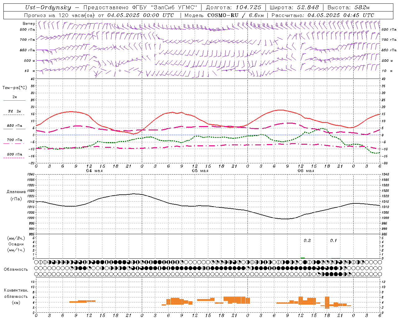Click the 'Td 2м' dew point legend entry

tap(15, 111)
